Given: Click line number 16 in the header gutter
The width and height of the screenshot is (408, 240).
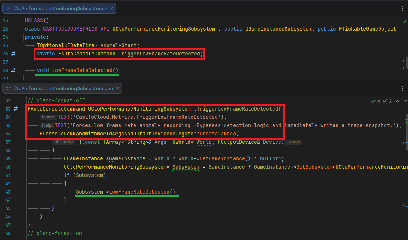Looking at the screenshot, I should click(x=5, y=29).
